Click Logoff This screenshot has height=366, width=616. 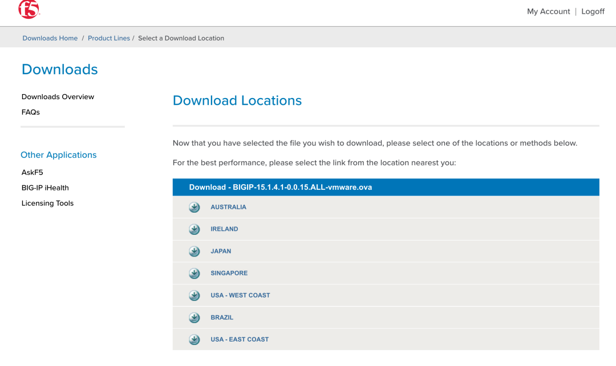[x=593, y=11]
